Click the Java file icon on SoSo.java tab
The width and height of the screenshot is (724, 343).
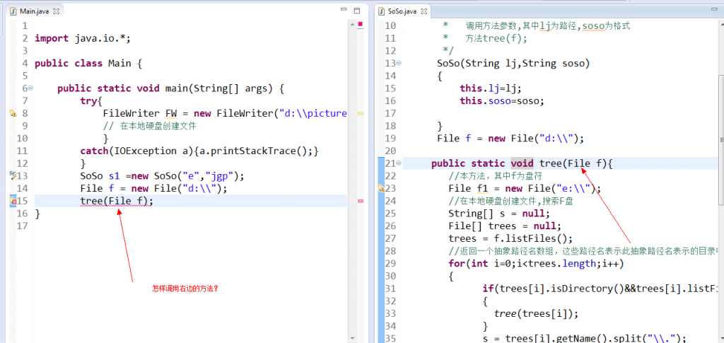click(382, 11)
